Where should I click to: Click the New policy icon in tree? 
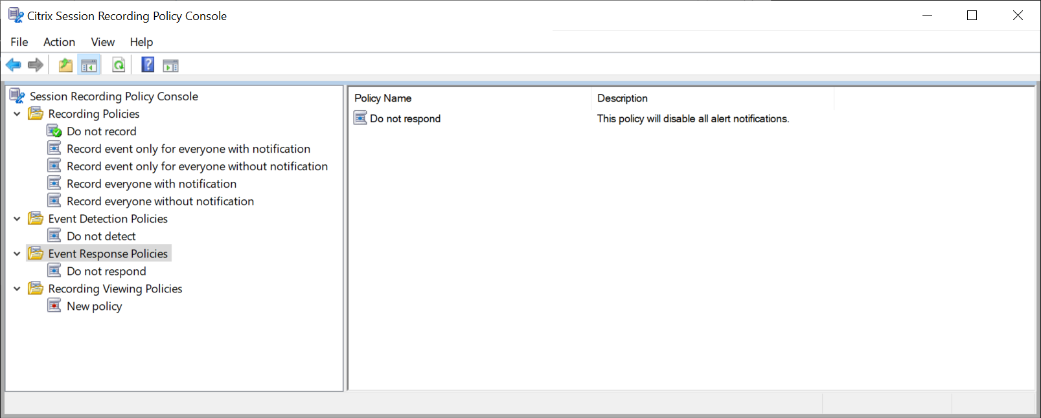54,305
